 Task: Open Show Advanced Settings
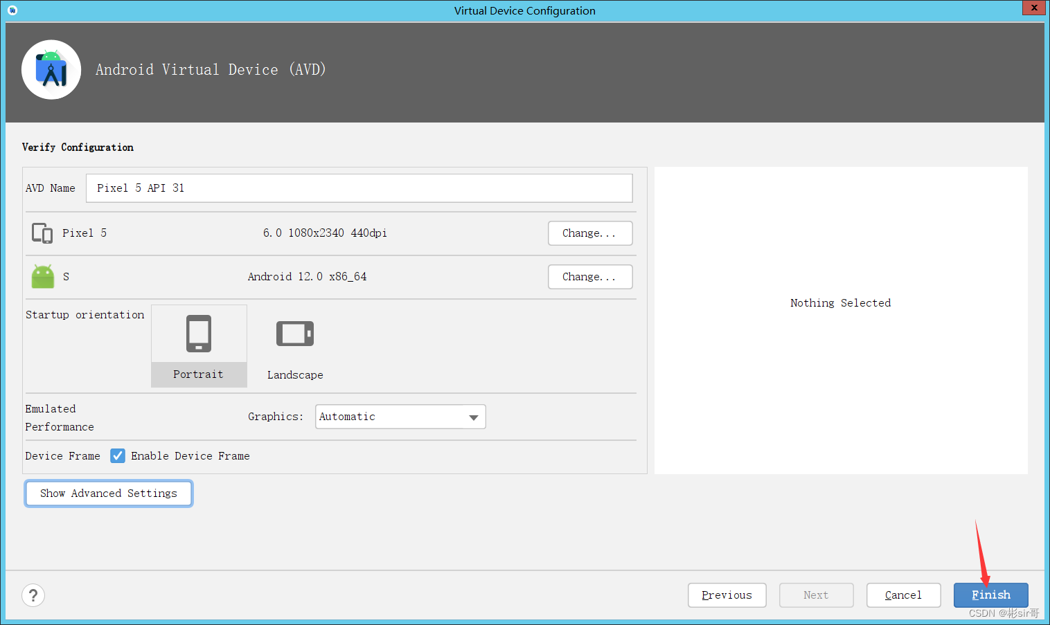pos(109,493)
